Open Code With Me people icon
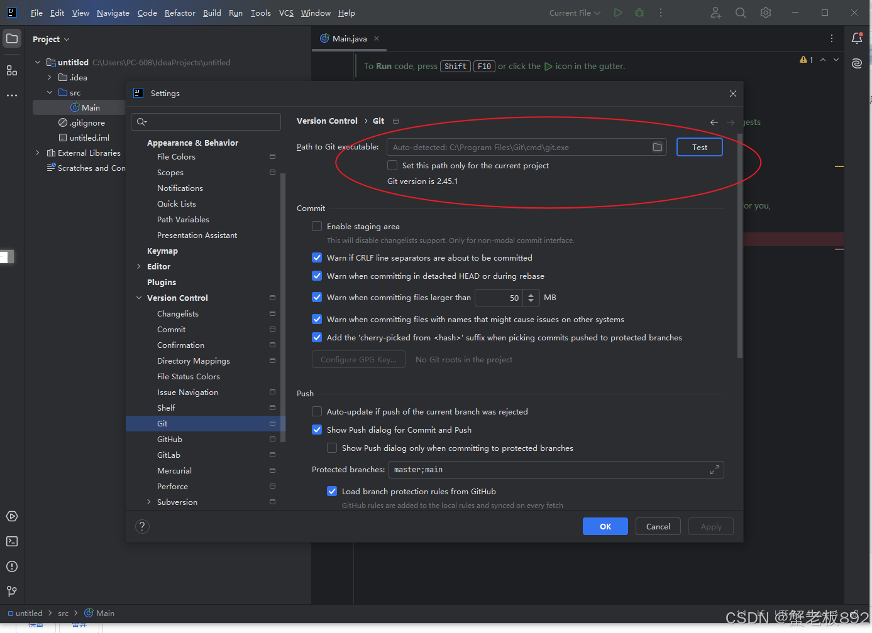 tap(716, 13)
